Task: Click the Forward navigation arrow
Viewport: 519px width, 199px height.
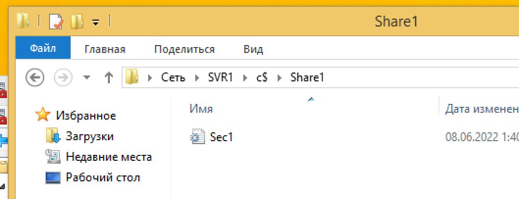Action: (63, 77)
